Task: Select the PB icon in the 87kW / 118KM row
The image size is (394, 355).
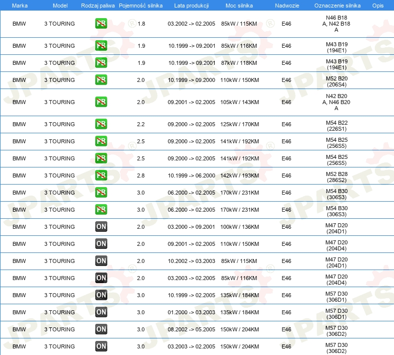Action: point(101,63)
